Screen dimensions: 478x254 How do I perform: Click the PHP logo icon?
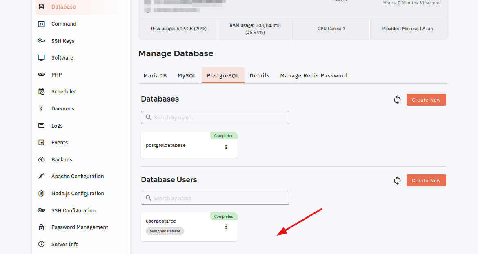click(42, 75)
